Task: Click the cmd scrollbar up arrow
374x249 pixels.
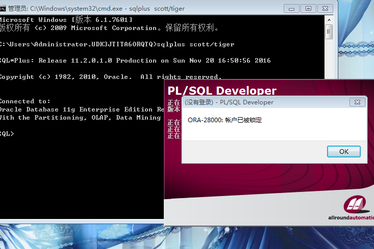Action: tap(329, 20)
